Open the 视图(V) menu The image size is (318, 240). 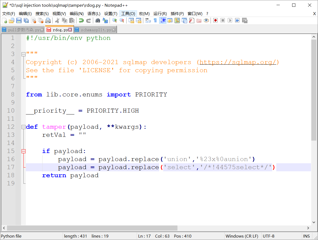click(x=59, y=13)
